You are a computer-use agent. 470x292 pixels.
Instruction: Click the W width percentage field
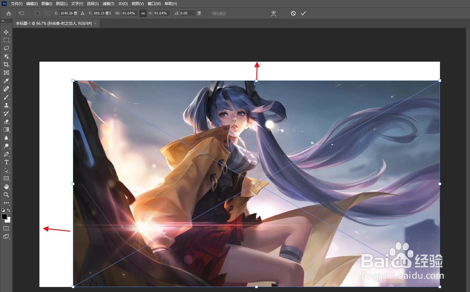tap(130, 13)
